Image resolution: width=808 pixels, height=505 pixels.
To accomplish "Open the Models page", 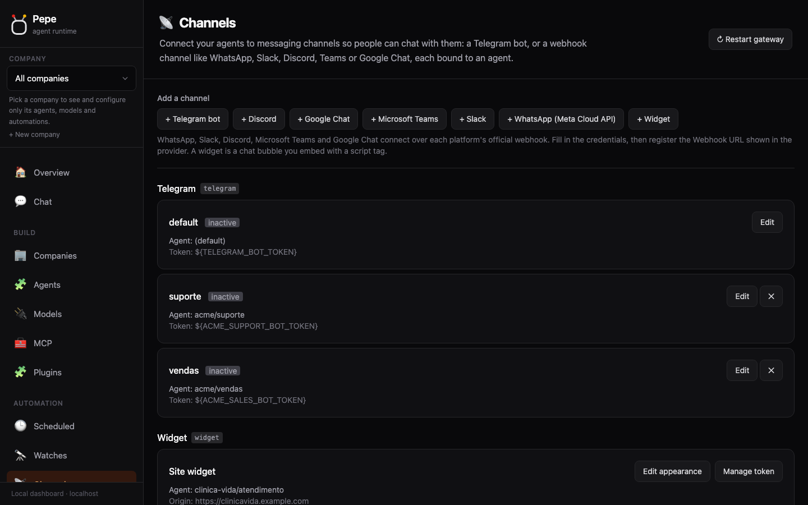I will coord(71,314).
